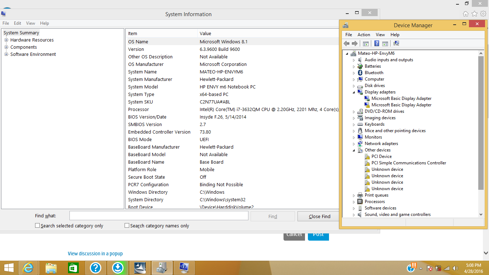The image size is (489, 275).
Task: Click the Device Manager taskbar button
Action: [162, 268]
